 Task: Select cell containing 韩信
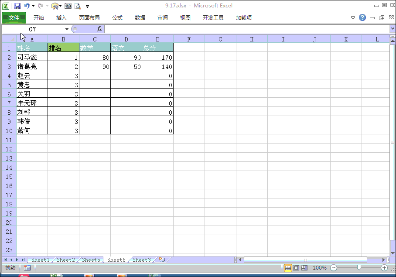coord(32,121)
